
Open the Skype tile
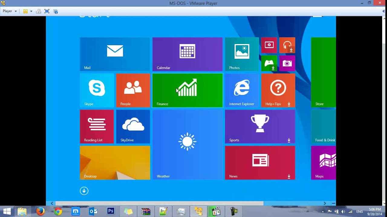pyautogui.click(x=97, y=90)
